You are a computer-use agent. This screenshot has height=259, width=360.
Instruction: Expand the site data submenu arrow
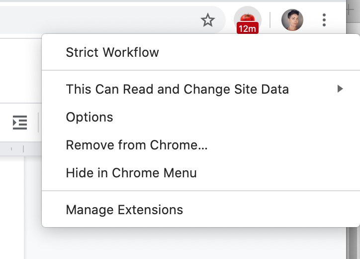pos(340,89)
